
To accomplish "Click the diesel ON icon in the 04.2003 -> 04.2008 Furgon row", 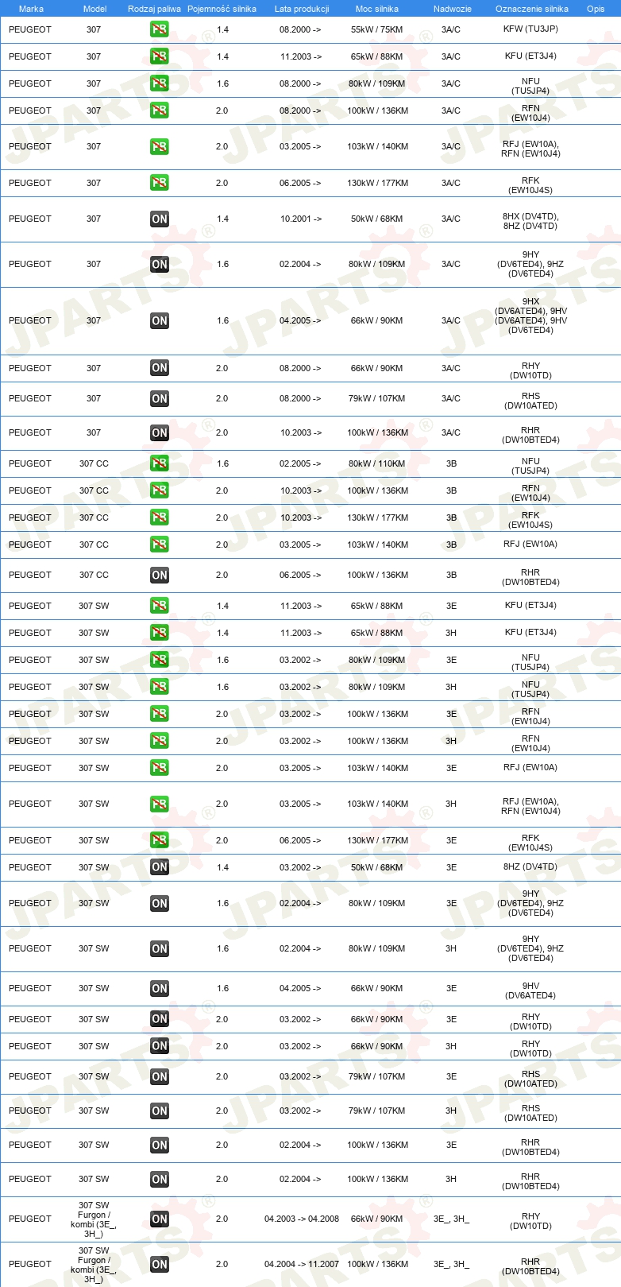I will [x=160, y=1219].
